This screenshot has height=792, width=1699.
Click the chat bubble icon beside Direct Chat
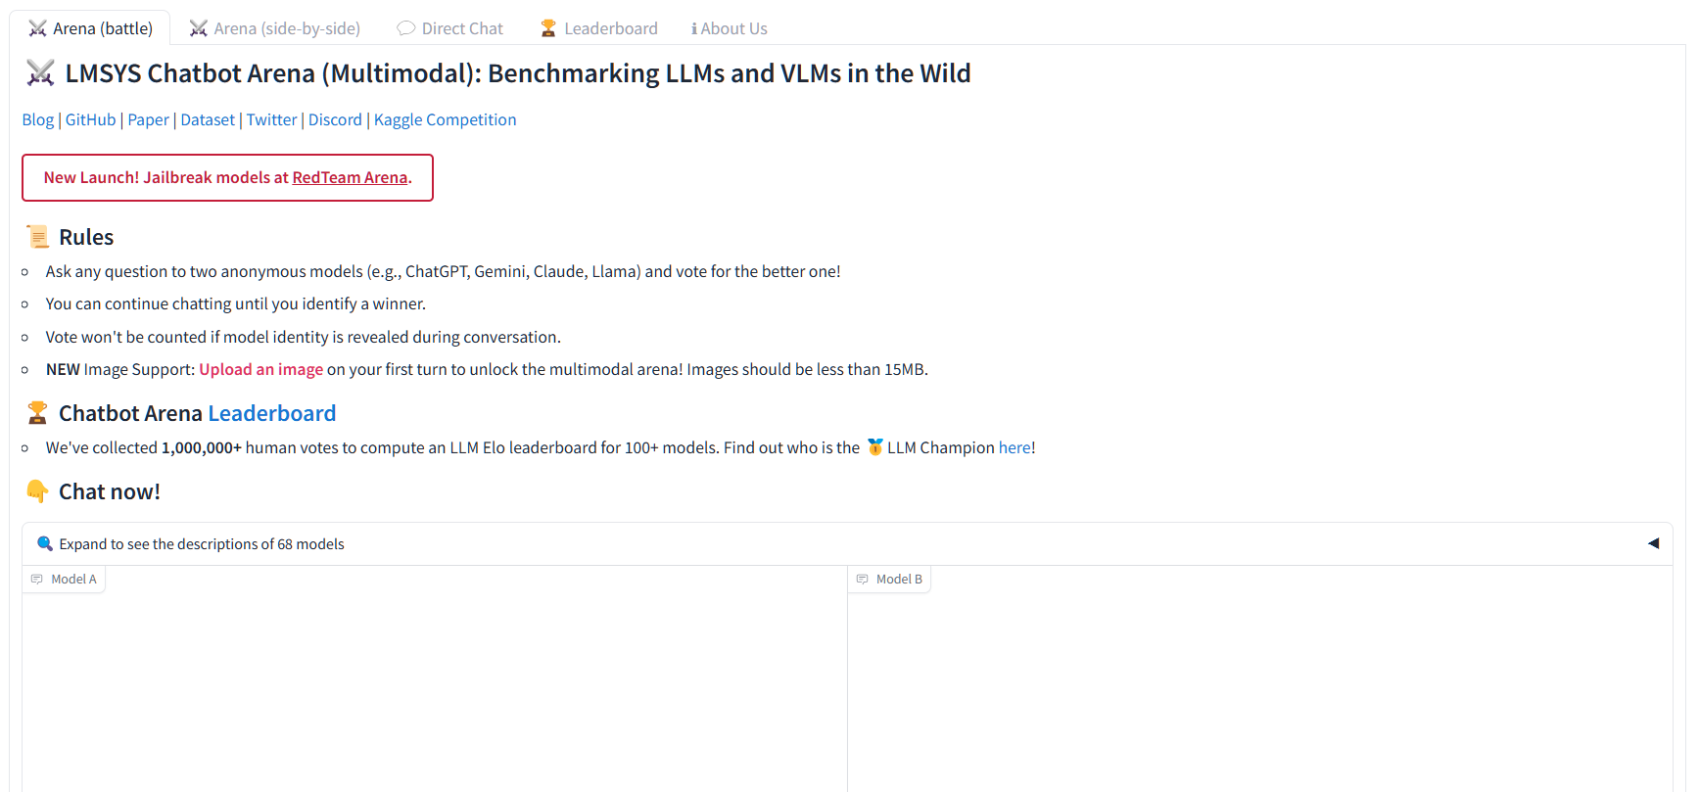point(404,27)
